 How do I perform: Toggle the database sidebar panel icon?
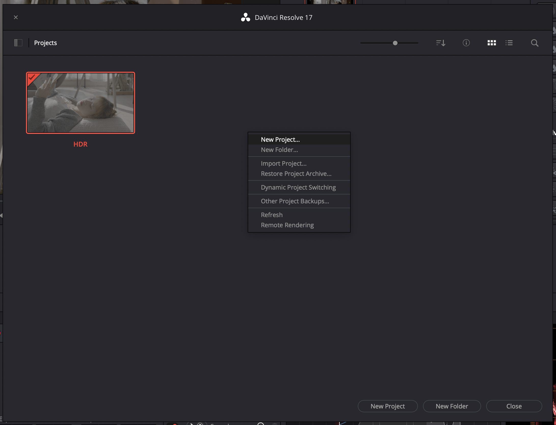pos(18,43)
